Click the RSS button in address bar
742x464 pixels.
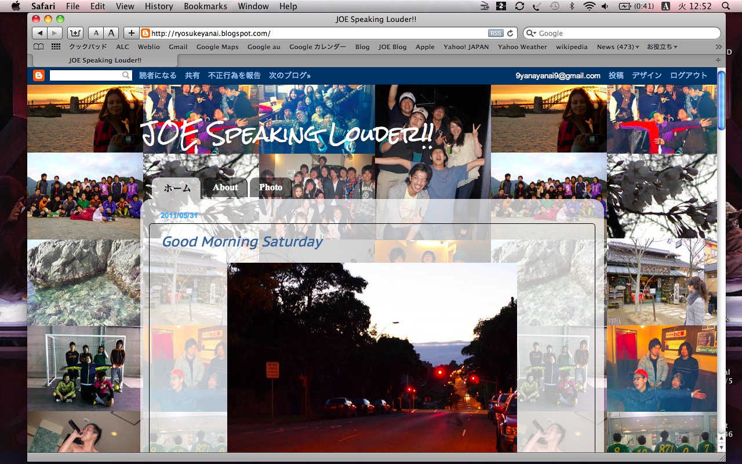[496, 33]
